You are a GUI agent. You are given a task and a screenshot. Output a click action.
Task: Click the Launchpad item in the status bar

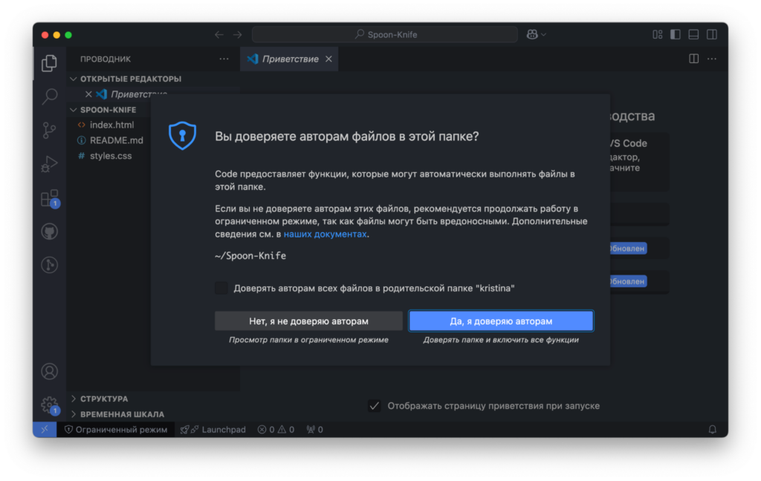click(213, 429)
